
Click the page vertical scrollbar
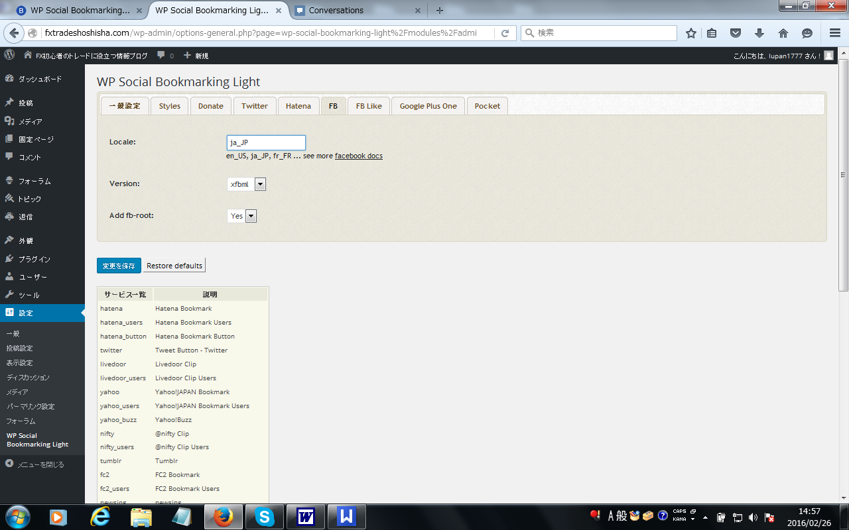pyautogui.click(x=844, y=176)
